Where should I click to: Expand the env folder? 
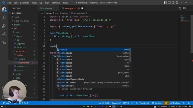tap(17, 32)
